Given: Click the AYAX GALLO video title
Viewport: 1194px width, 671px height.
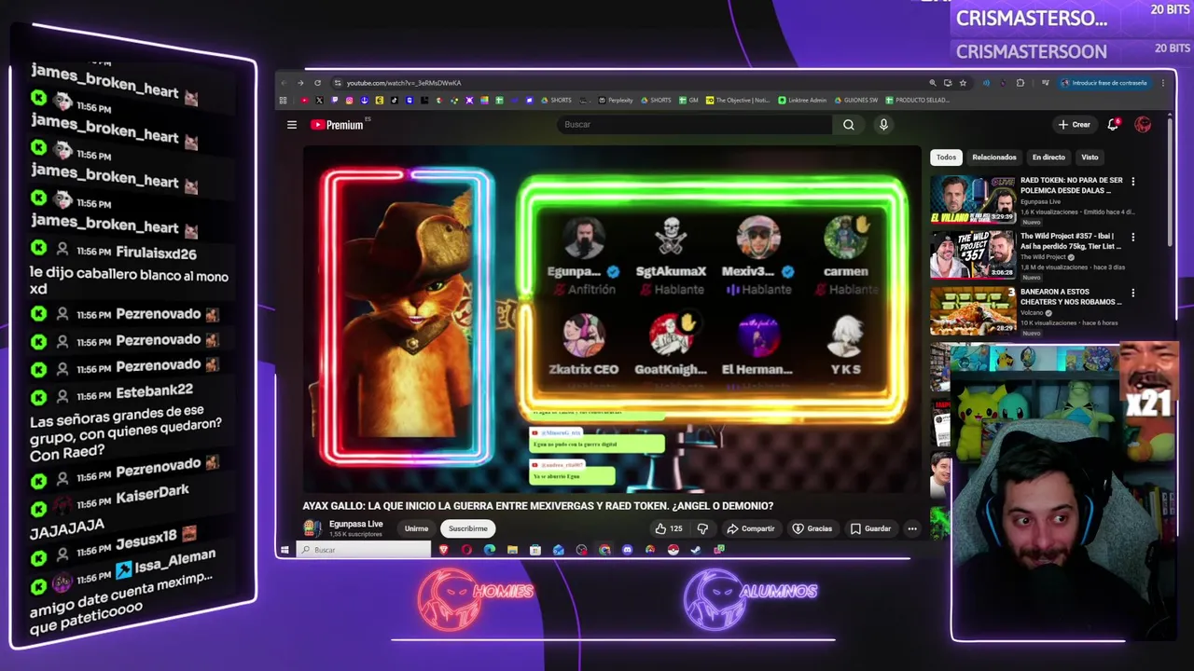Looking at the screenshot, I should click(x=537, y=506).
